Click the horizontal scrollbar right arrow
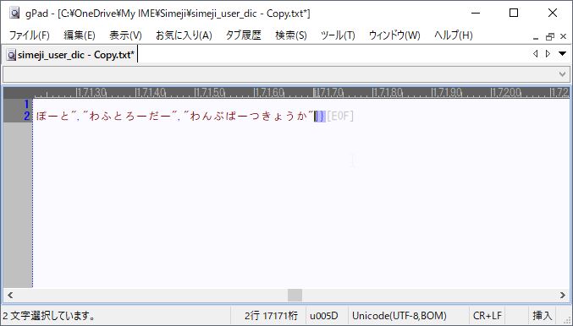Viewport: 573px width, 326px height. tap(563, 295)
